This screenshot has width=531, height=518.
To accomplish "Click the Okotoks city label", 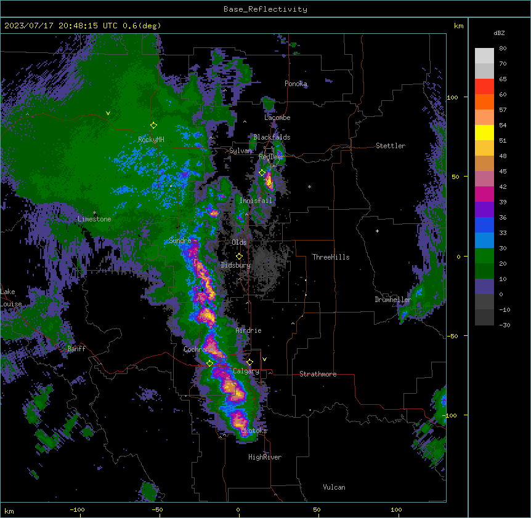I will [x=254, y=431].
